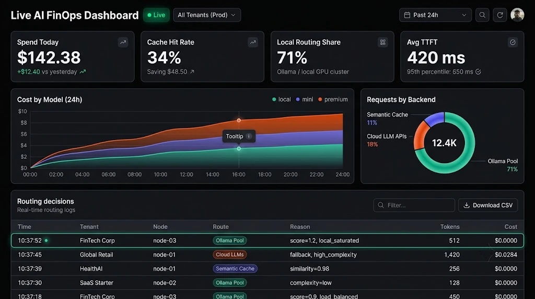The image size is (535, 299).
Task: Click the 12.4K center of donut chart
Action: tap(444, 143)
